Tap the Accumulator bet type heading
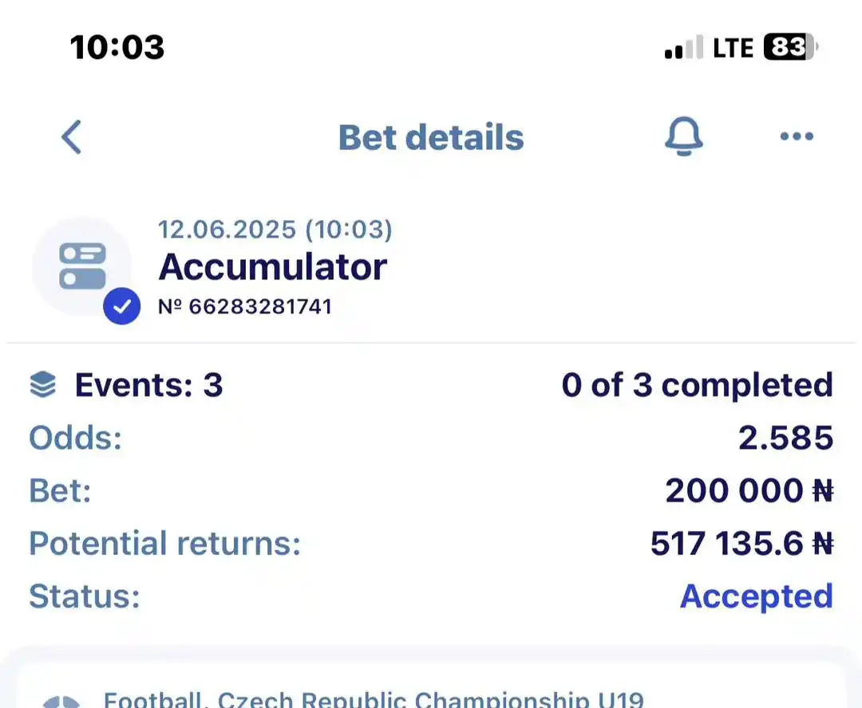Screen dimensions: 862x708 point(273,267)
